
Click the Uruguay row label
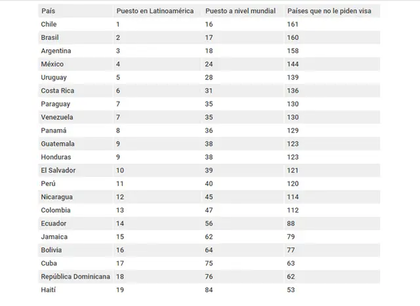coord(54,77)
